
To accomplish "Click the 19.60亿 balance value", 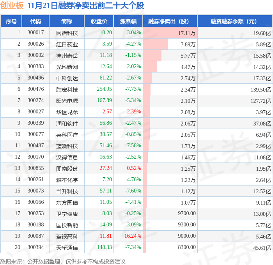I will click(x=262, y=33).
